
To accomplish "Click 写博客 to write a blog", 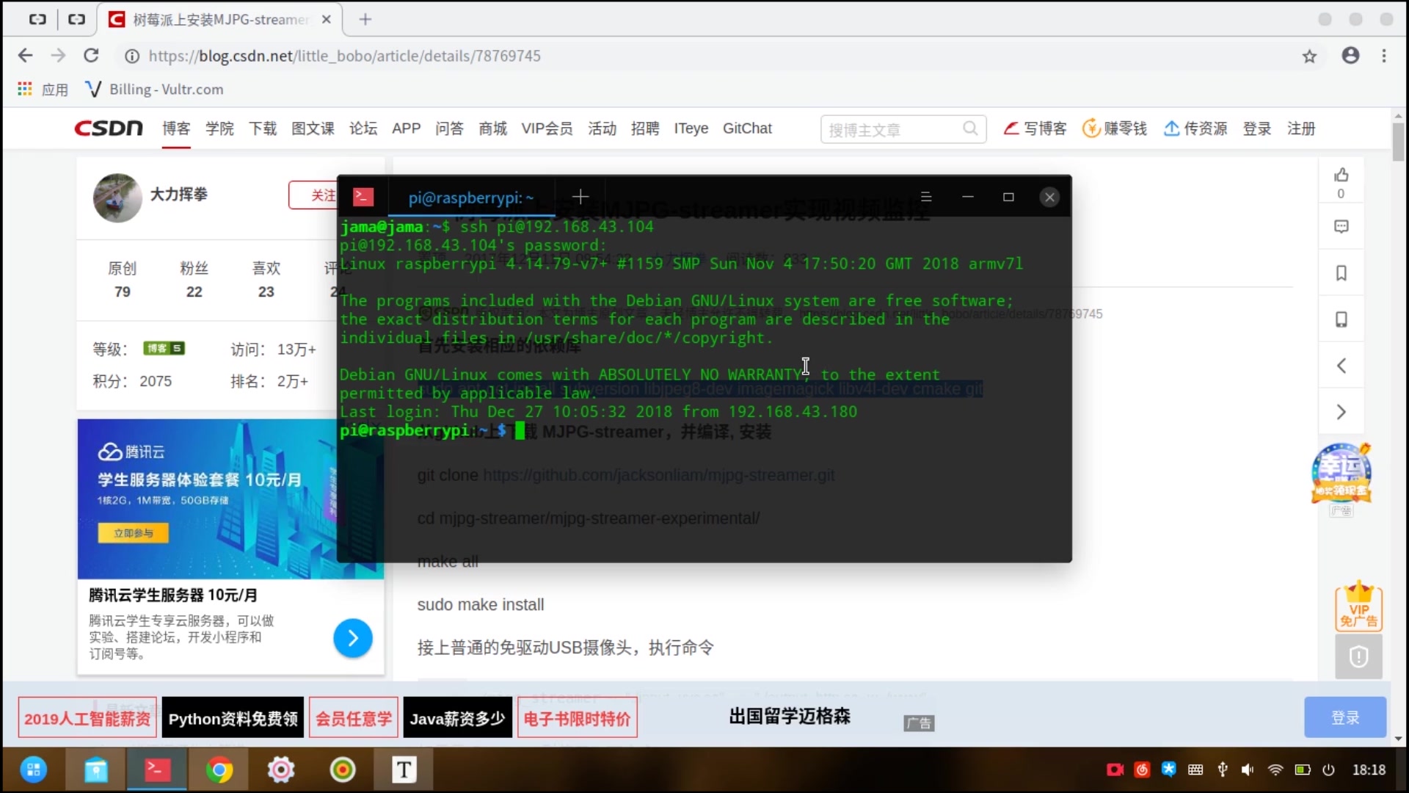I will click(x=1035, y=128).
